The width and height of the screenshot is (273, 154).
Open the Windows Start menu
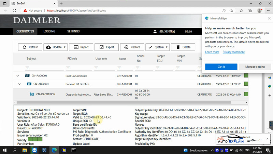coord(5,150)
